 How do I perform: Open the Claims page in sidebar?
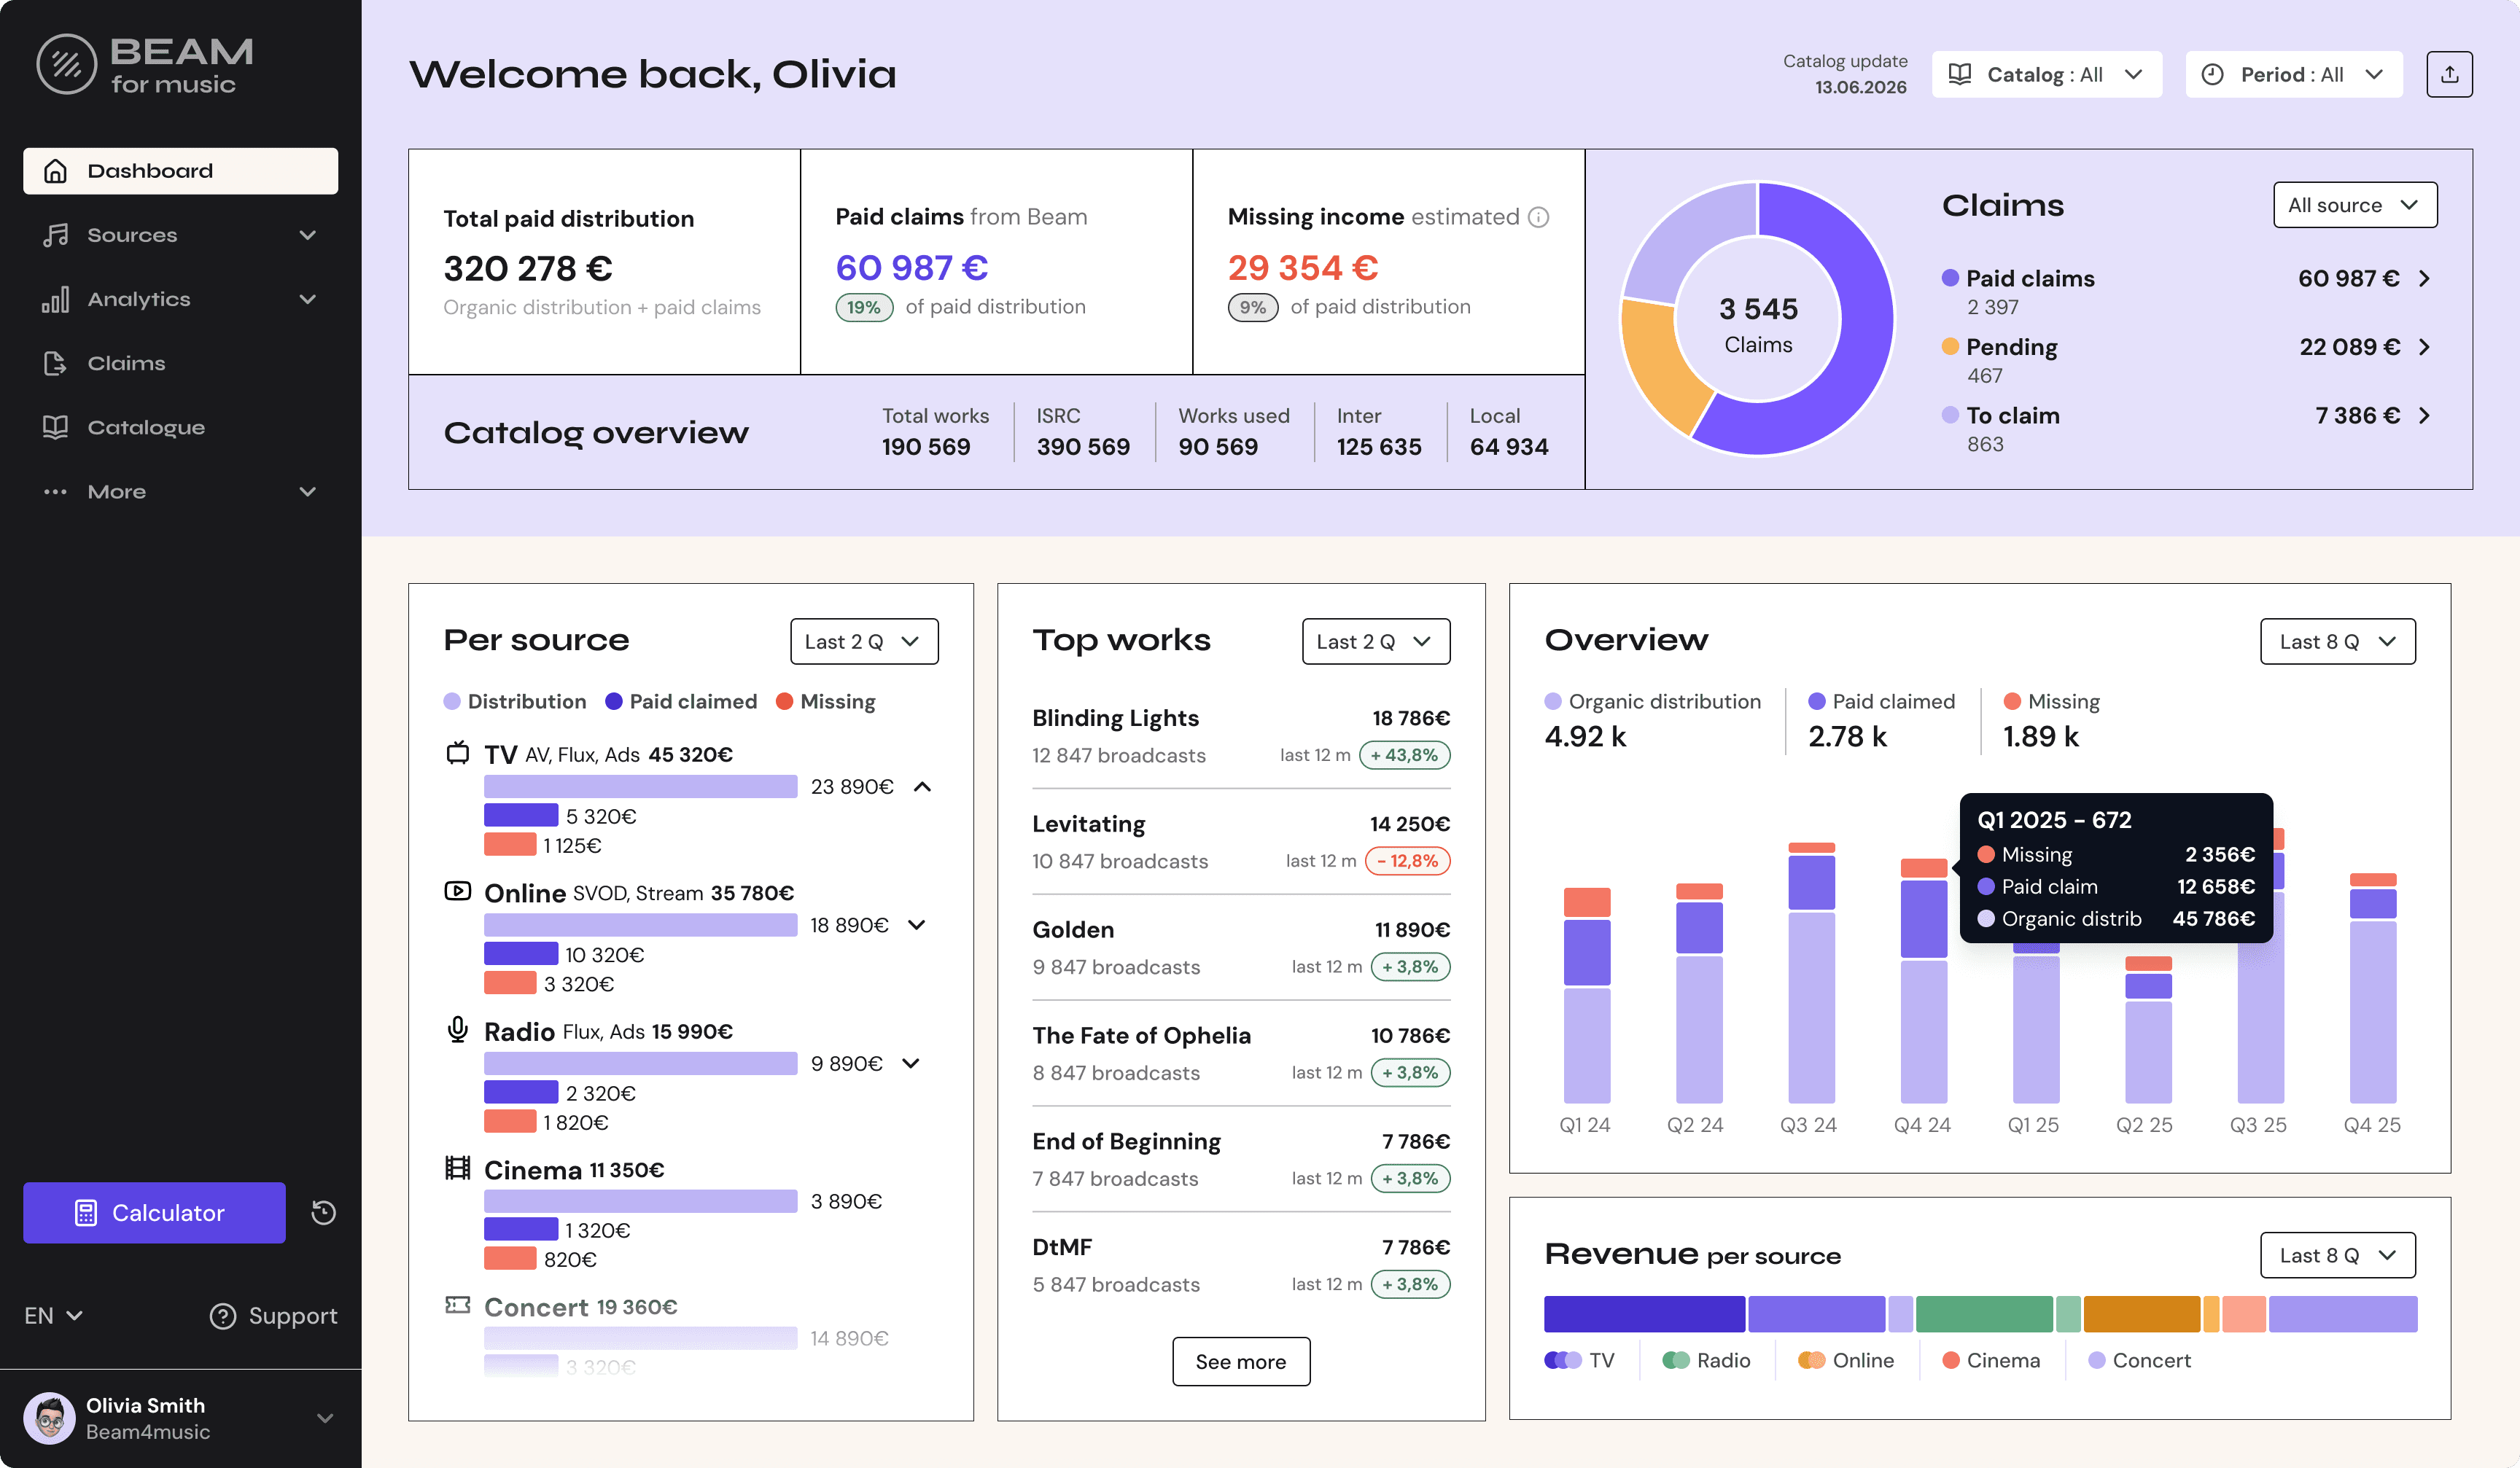pos(126,363)
